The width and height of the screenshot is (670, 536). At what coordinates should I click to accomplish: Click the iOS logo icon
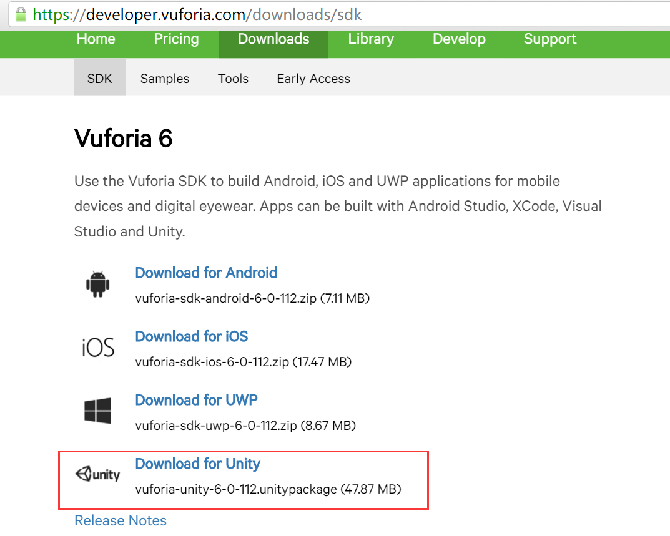click(x=98, y=347)
